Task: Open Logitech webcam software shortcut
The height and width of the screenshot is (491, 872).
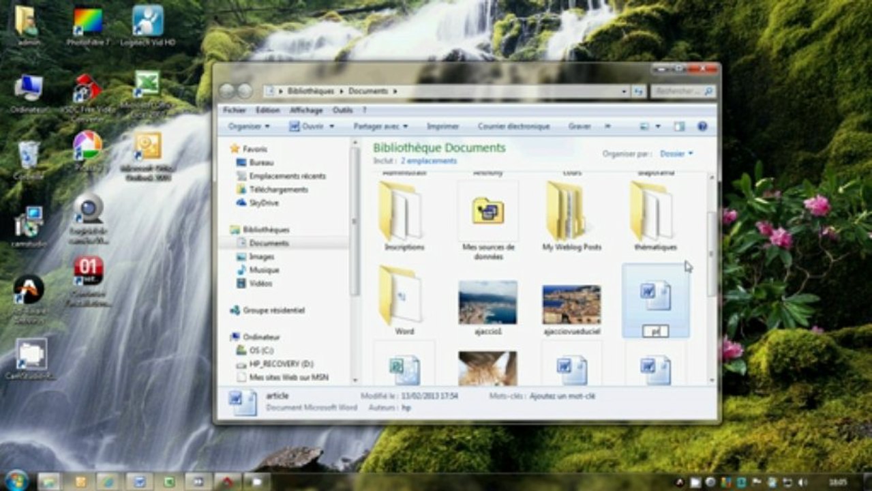Action: 88,218
